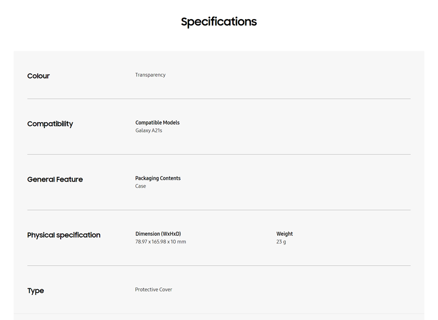This screenshot has height=320, width=438.
Task: Click the Dimension (WxHxD) subheading
Action: [158, 234]
